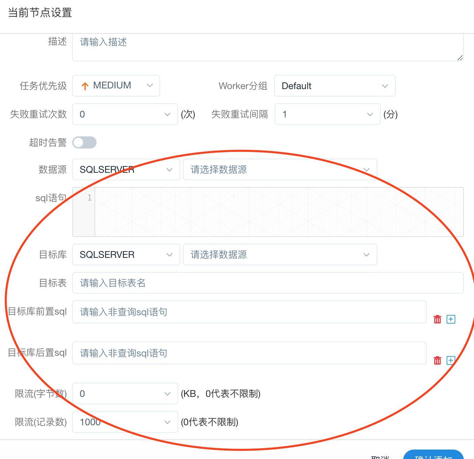Open the 限流(记录数) 1000 dropdown
Screen dimensions: 474x459
(x=125, y=422)
